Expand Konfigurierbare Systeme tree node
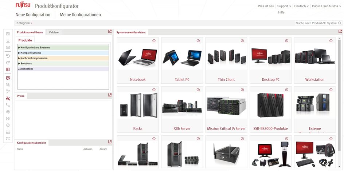 [19, 48]
